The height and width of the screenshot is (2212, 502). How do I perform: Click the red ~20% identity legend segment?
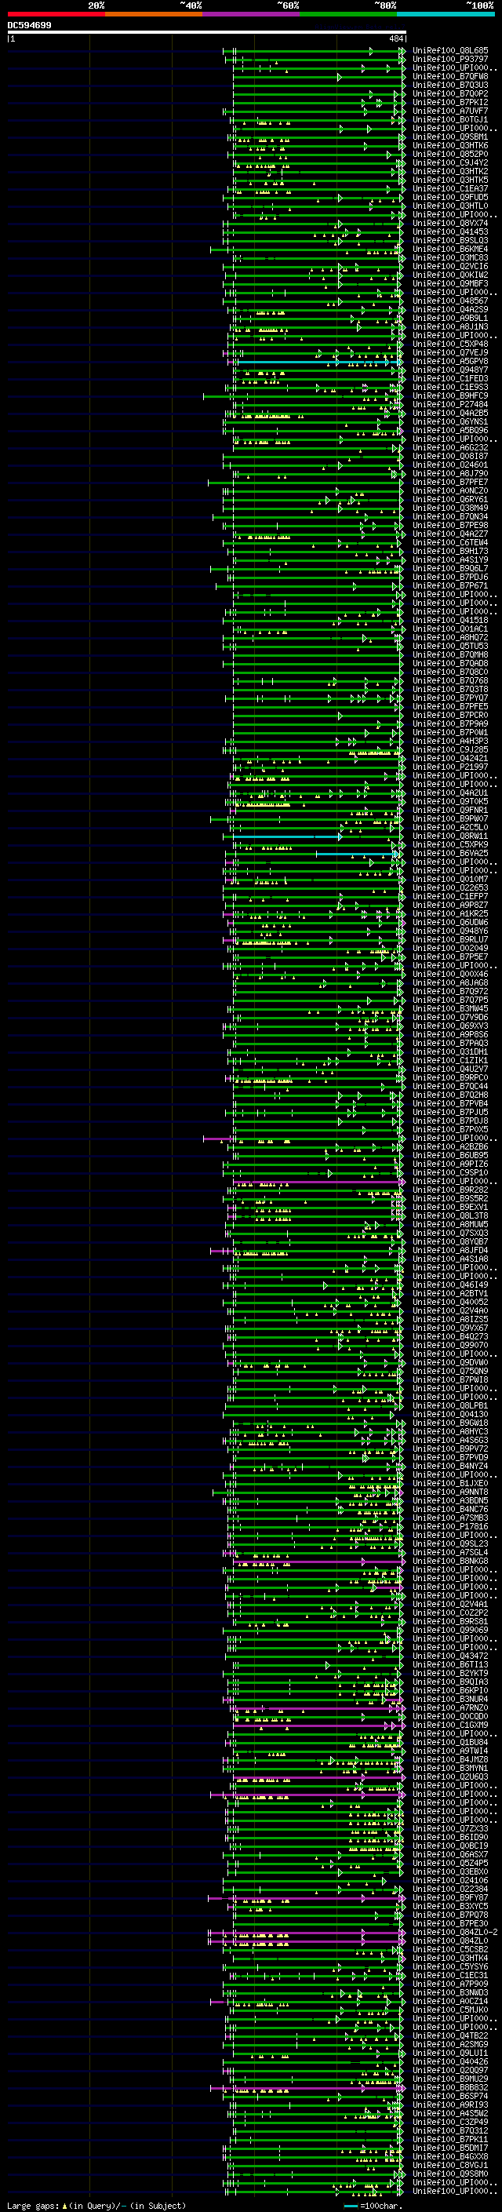click(56, 14)
